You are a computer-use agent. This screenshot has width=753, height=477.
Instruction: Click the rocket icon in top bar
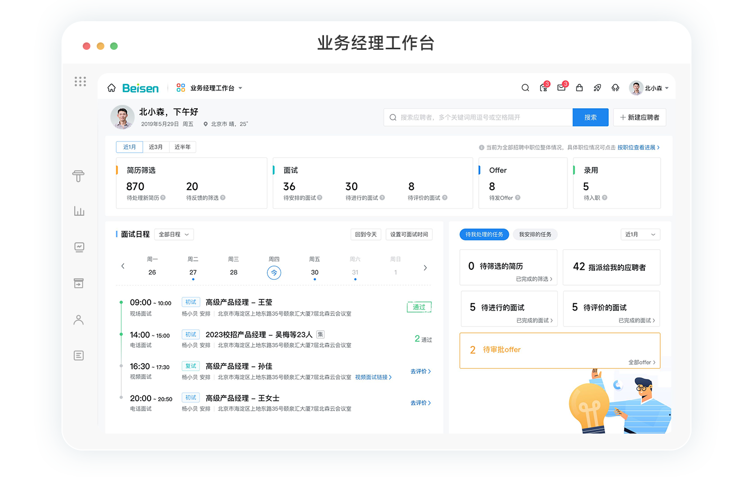point(597,88)
